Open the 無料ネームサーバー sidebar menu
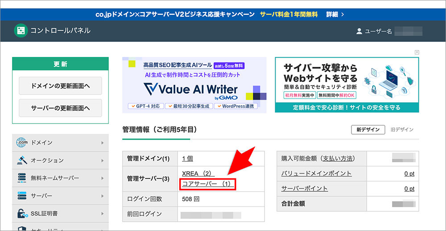The height and width of the screenshot is (231, 446). pos(60,178)
